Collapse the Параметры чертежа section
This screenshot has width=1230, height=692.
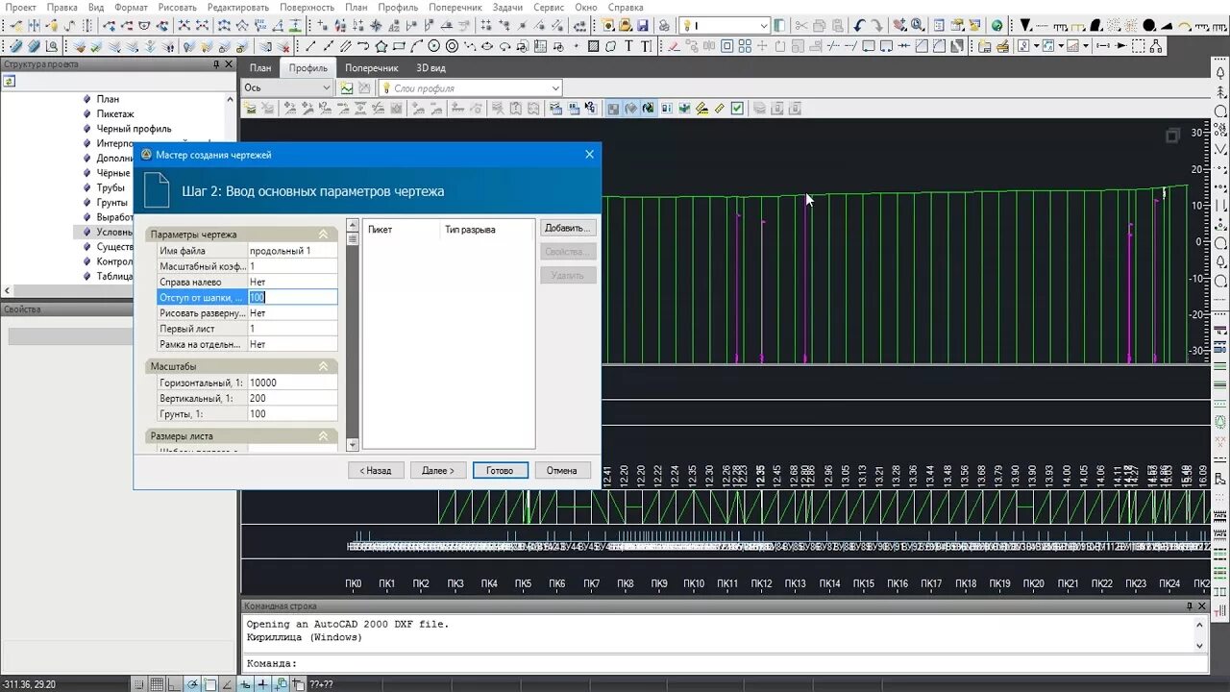(x=324, y=235)
